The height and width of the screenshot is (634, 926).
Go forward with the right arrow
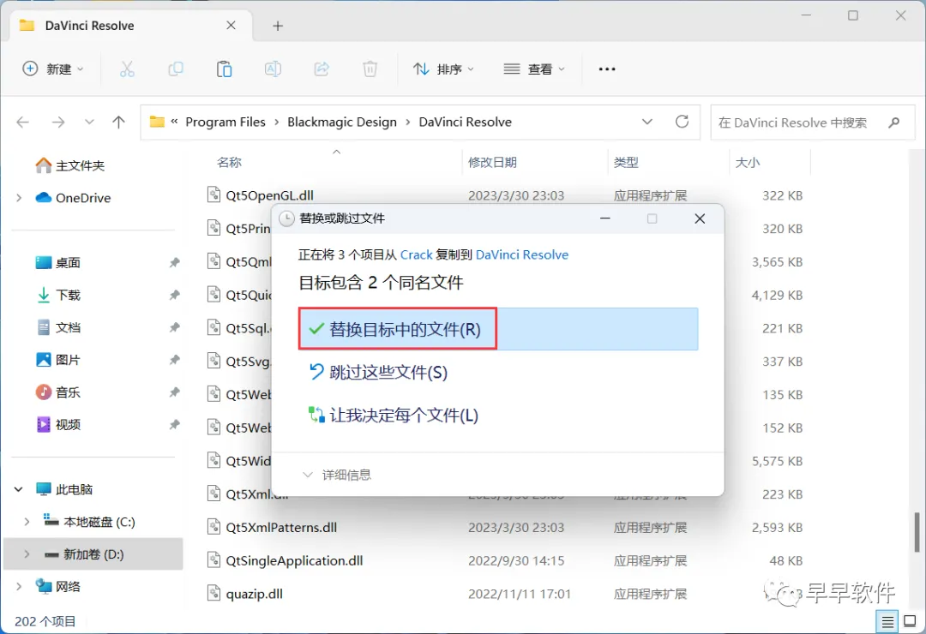(58, 123)
